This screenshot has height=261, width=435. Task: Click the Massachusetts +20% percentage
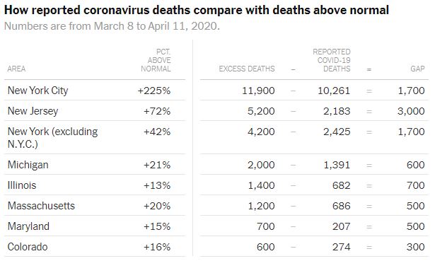click(157, 206)
